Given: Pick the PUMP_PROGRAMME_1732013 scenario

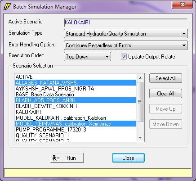Looking at the screenshot, I should 76,130.
